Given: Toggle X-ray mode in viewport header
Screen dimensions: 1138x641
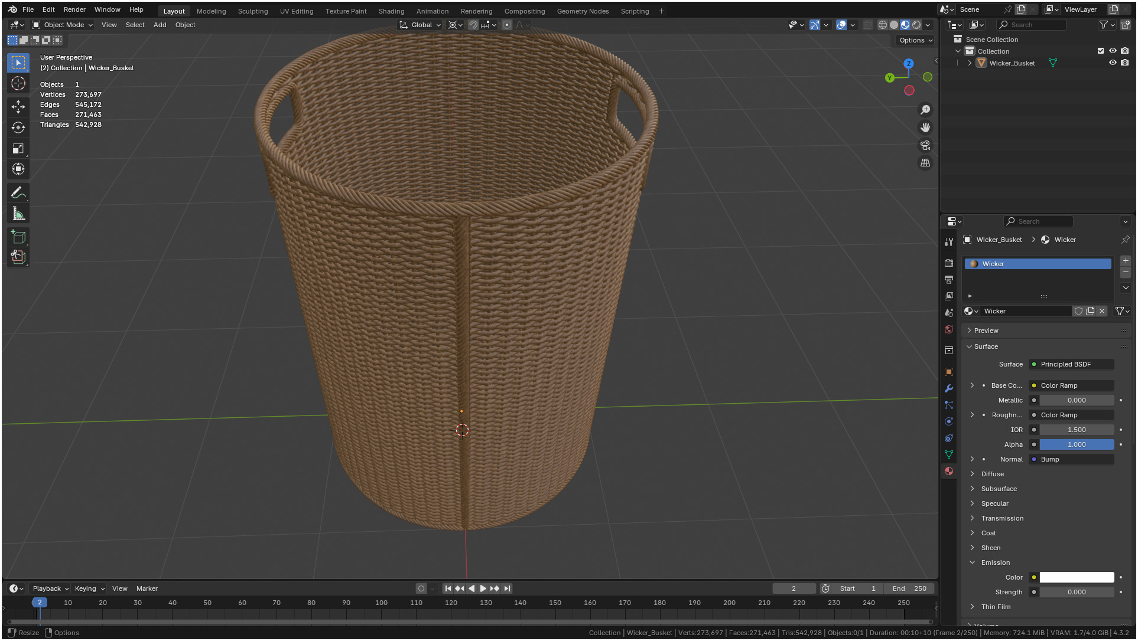Looking at the screenshot, I should point(867,25).
